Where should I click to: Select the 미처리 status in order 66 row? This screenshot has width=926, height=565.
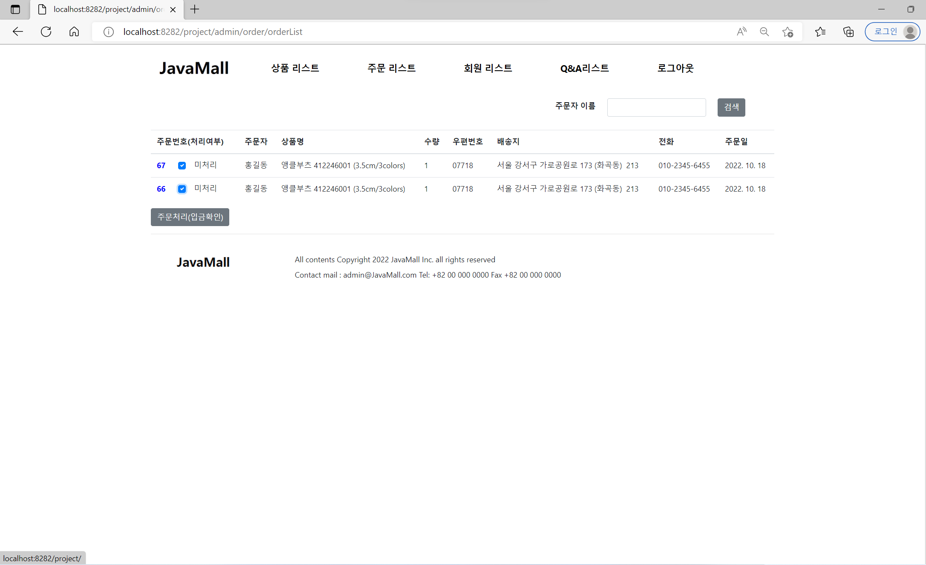coord(205,189)
